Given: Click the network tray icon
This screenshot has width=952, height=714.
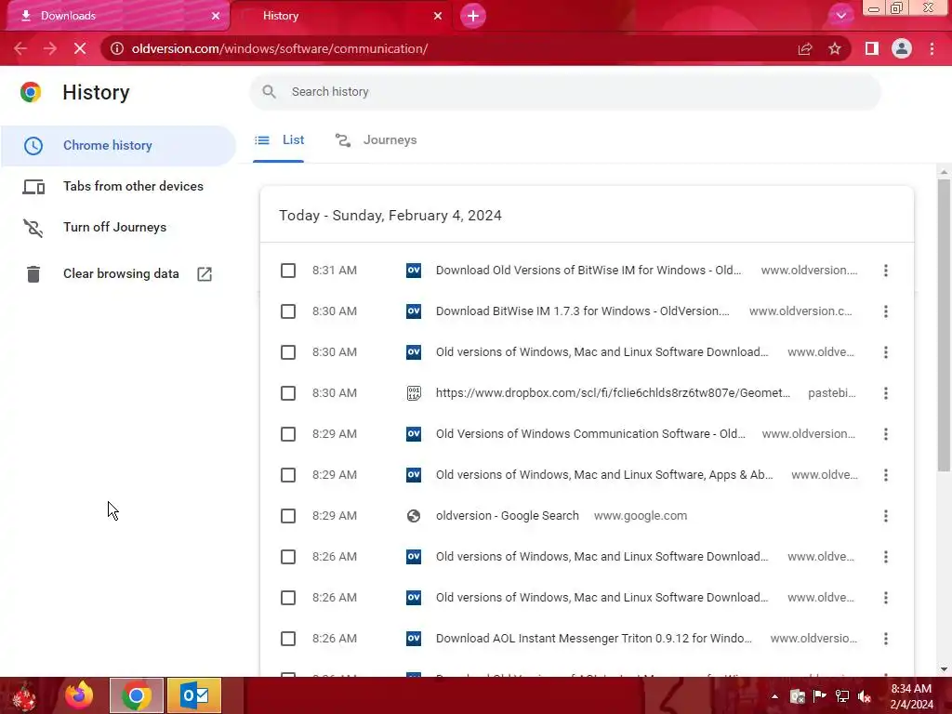Looking at the screenshot, I should 842,696.
